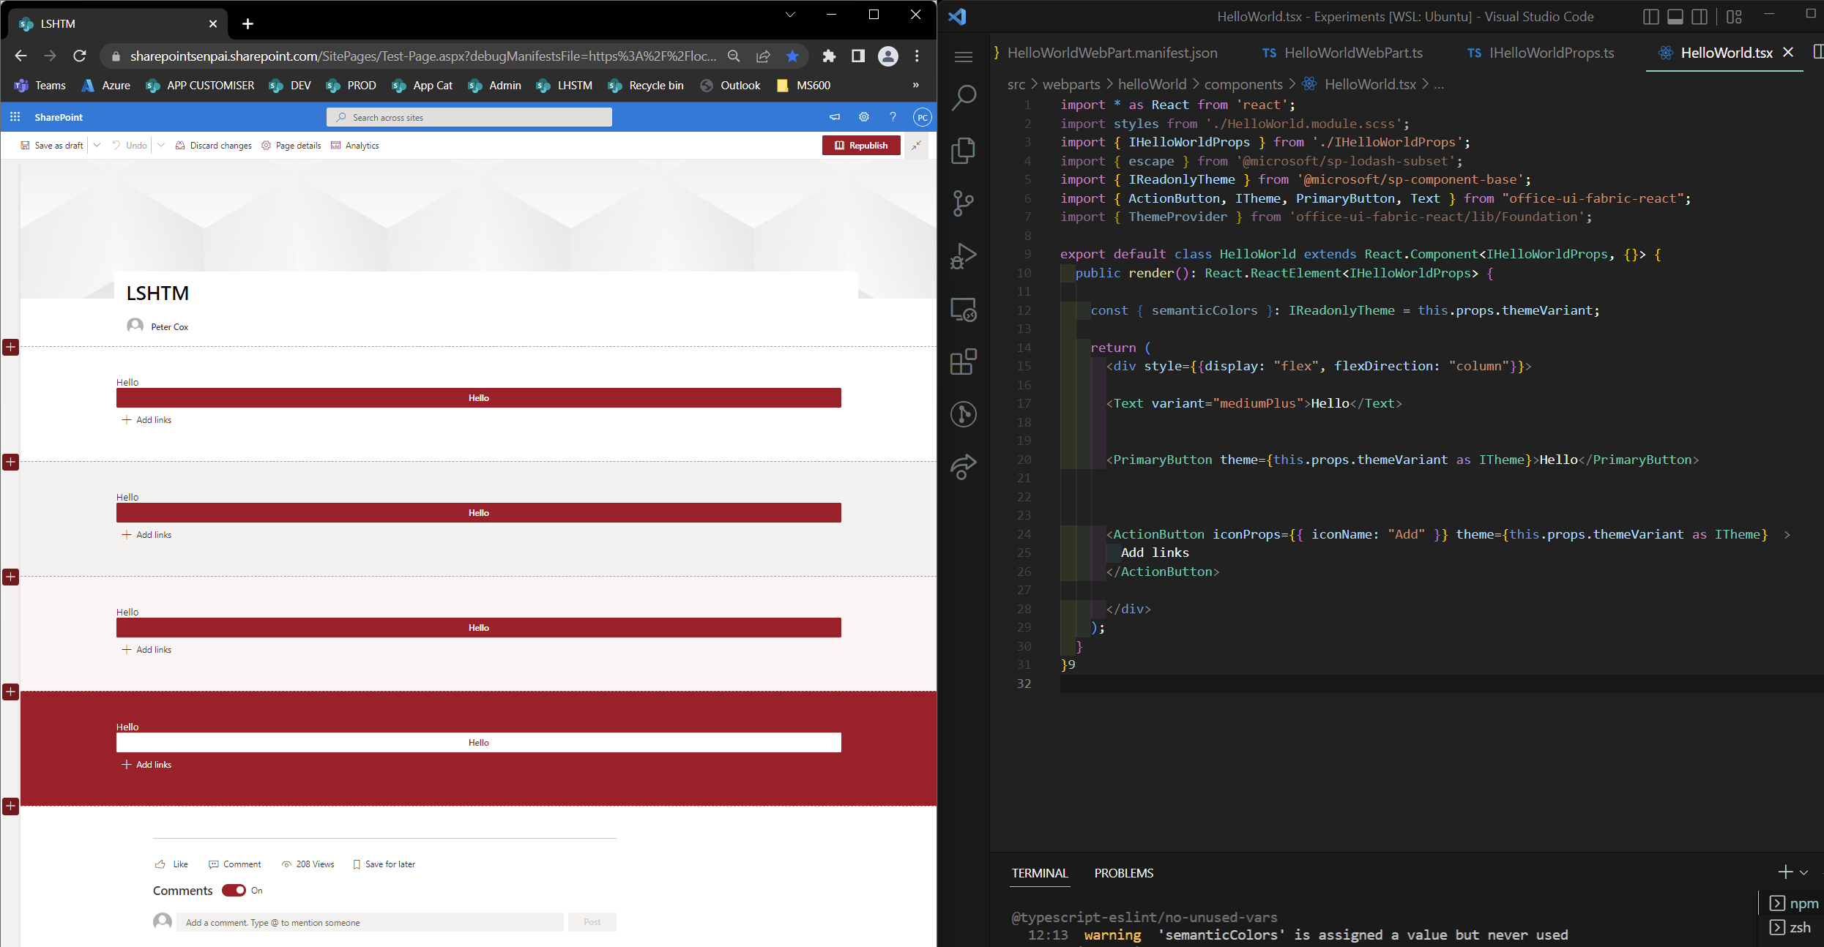The height and width of the screenshot is (947, 1824).
Task: Expand the Undo dropdown chevron
Action: pyautogui.click(x=161, y=145)
